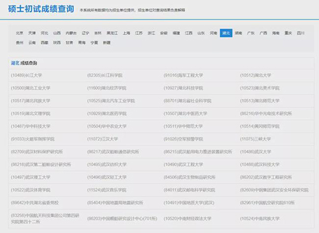Select the 贵州 province tab
The height and width of the screenshot is (233, 319).
click(19, 43)
